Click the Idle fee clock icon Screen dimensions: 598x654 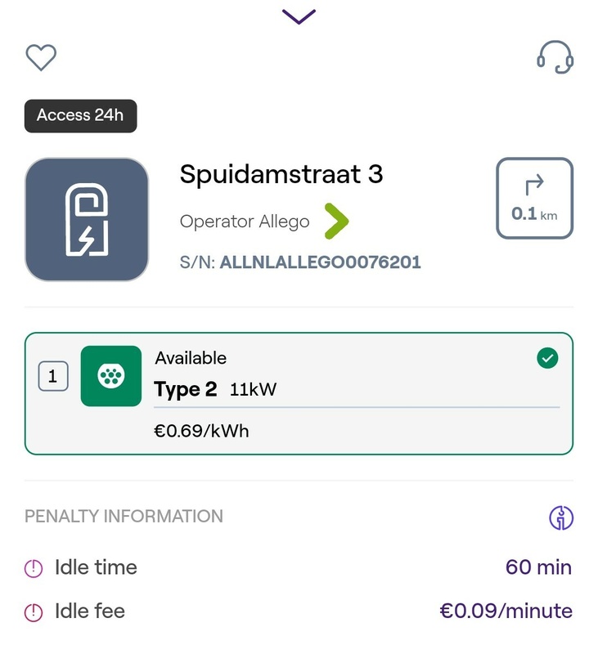coord(34,611)
